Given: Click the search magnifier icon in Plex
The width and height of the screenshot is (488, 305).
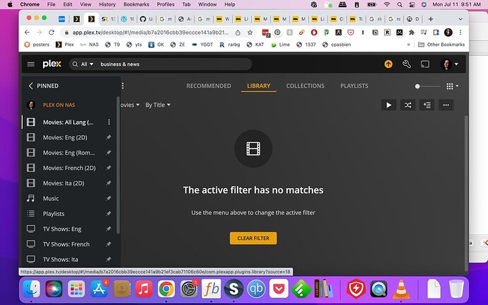Looking at the screenshot, I should (75, 64).
